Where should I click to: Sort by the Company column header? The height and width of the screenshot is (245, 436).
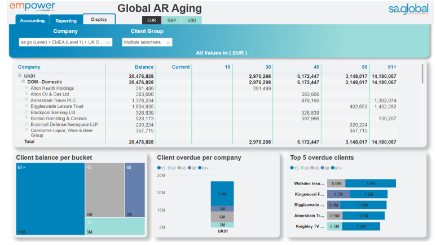pyautogui.click(x=29, y=67)
